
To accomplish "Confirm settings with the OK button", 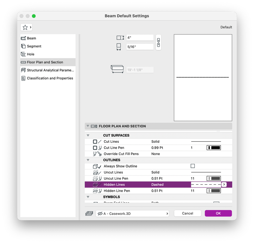I will click(218, 213).
